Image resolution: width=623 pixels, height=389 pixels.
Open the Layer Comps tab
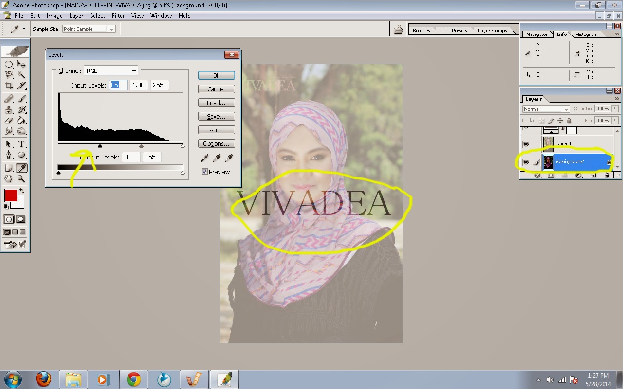point(492,30)
